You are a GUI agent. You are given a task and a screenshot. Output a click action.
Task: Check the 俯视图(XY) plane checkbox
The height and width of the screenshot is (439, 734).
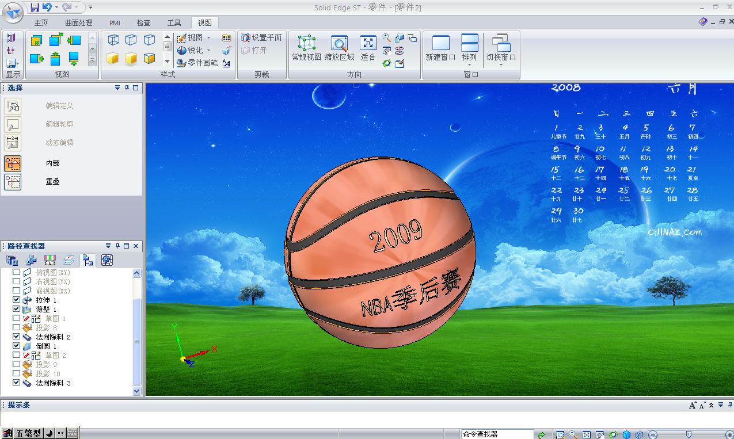16,273
